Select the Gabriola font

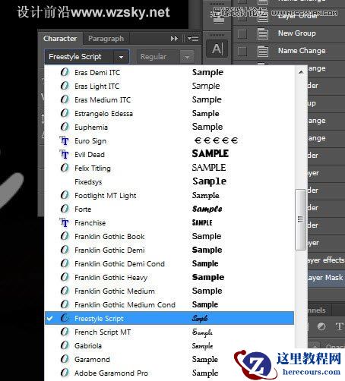coord(169,345)
